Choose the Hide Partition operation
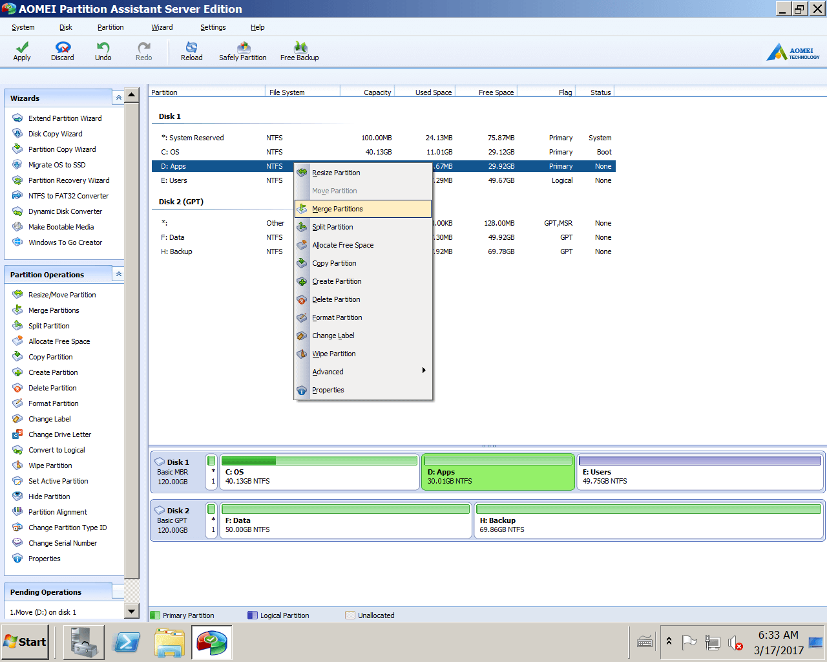 click(41, 496)
